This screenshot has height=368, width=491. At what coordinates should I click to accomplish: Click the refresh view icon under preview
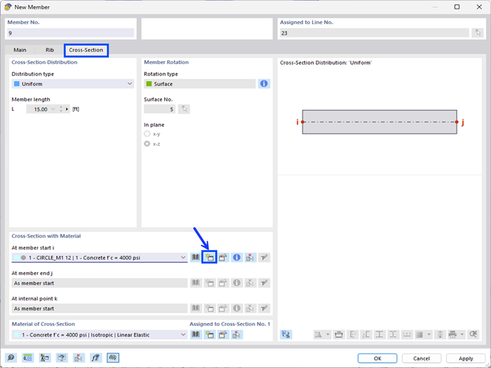[286, 334]
